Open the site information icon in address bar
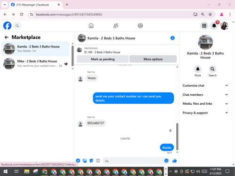 tap(31, 15)
